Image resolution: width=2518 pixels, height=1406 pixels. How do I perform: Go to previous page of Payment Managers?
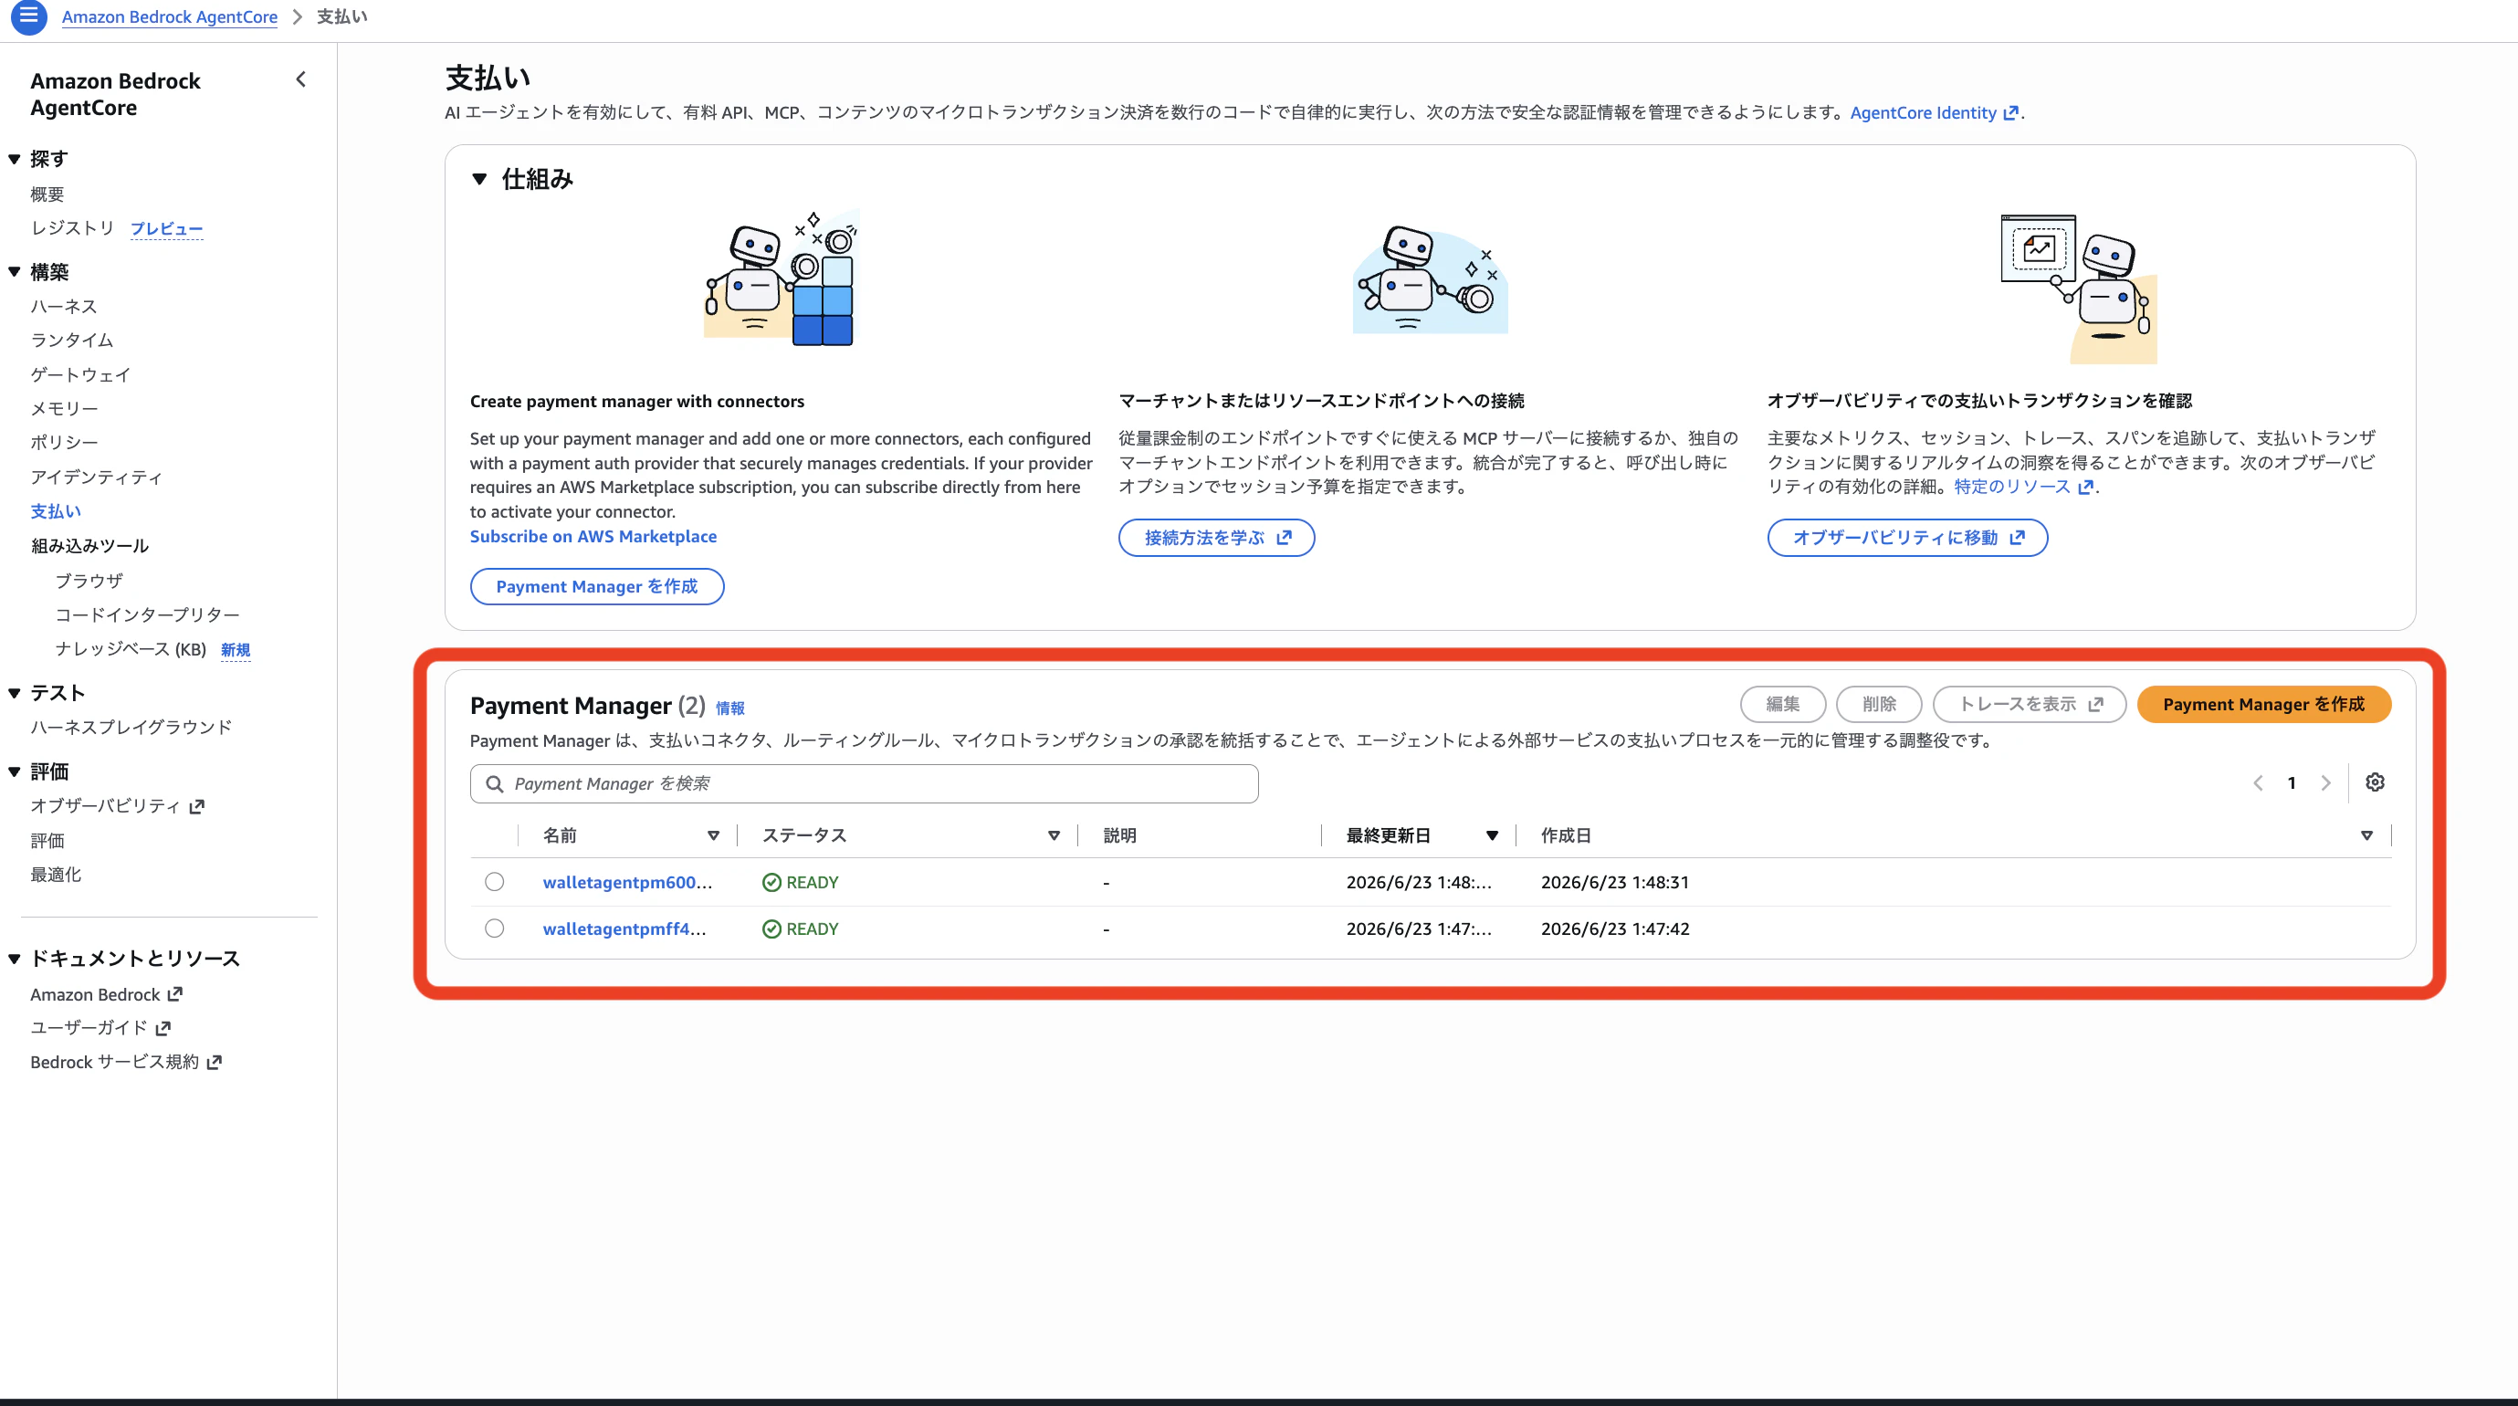pos(2258,783)
